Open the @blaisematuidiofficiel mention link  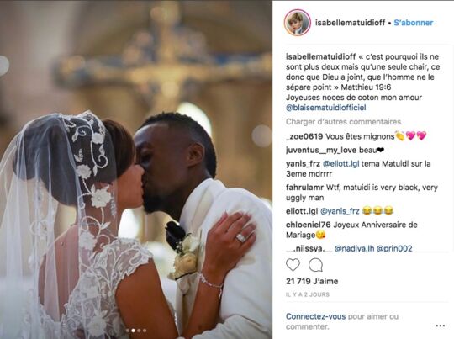pos(326,108)
